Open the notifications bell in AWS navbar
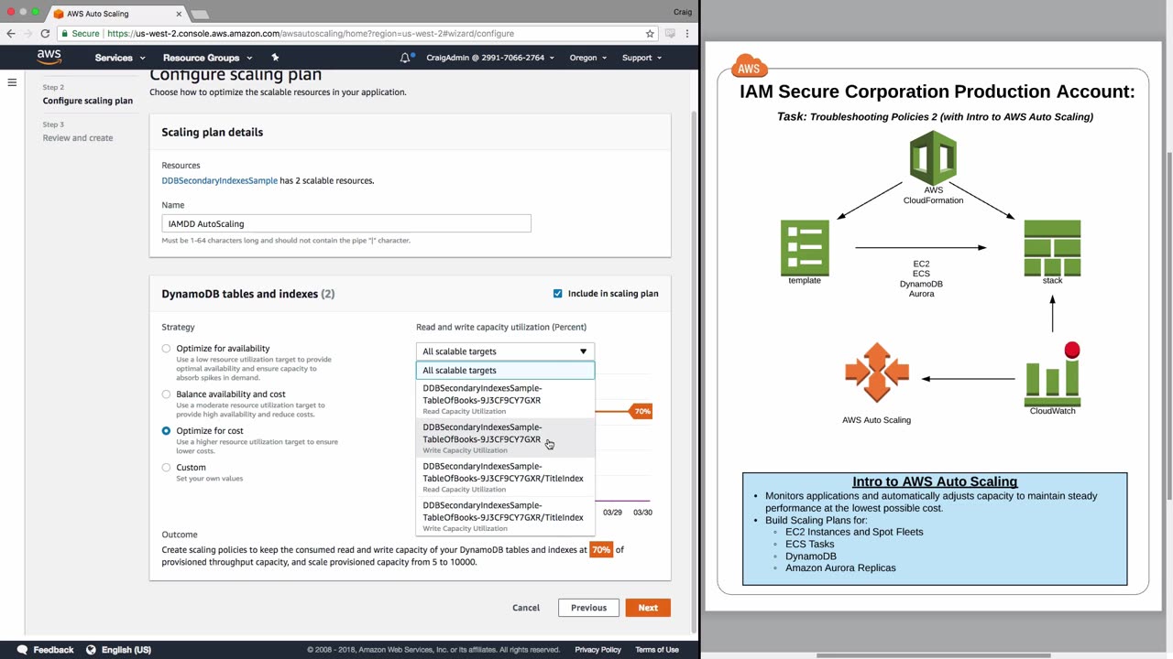The width and height of the screenshot is (1173, 659). point(406,58)
